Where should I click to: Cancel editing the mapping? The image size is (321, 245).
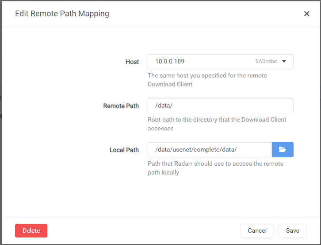point(257,230)
